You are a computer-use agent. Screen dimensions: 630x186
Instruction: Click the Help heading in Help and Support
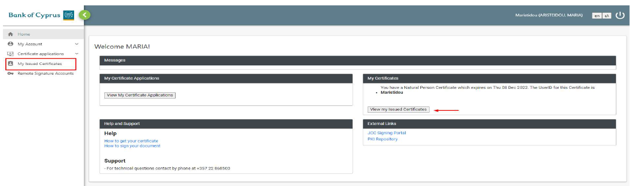[x=110, y=133]
